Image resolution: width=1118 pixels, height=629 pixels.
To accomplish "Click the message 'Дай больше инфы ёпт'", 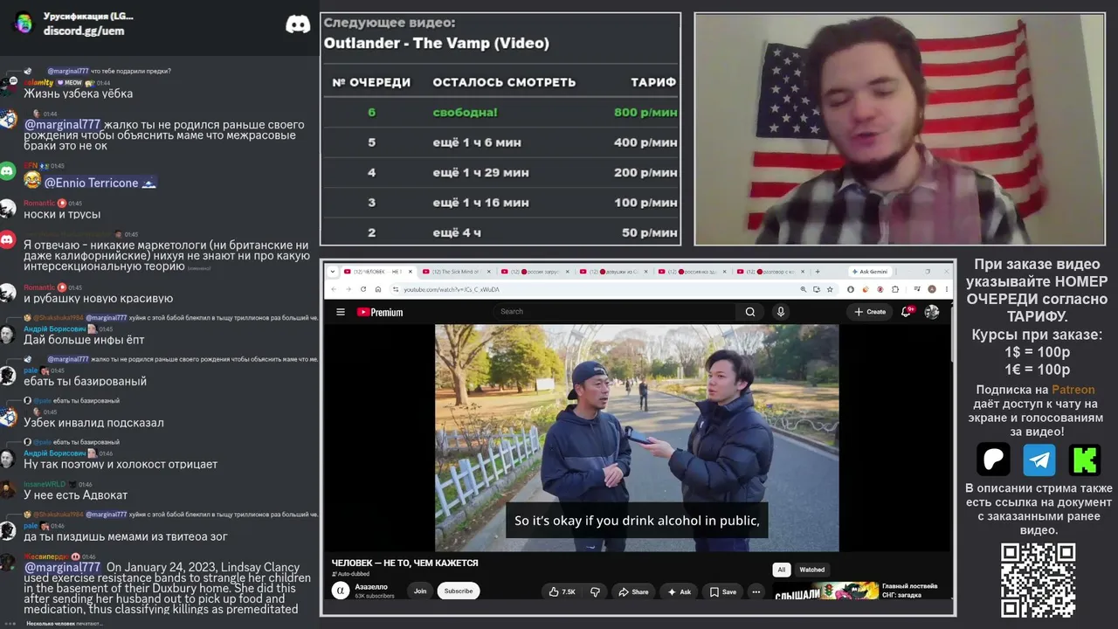I will 84,339.
